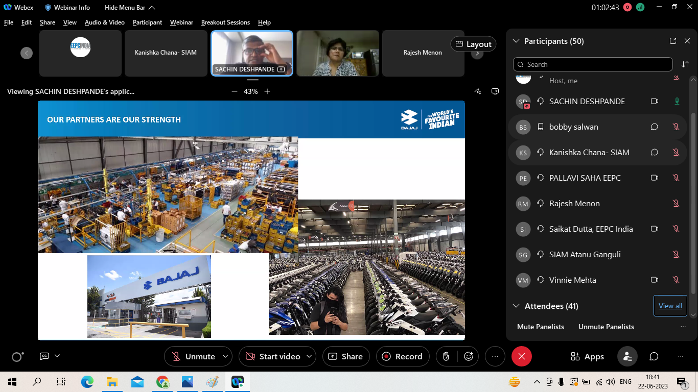Click the Record button
The width and height of the screenshot is (698, 392).
402,356
